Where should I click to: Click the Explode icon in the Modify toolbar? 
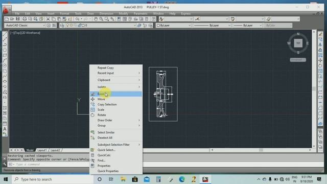320,124
